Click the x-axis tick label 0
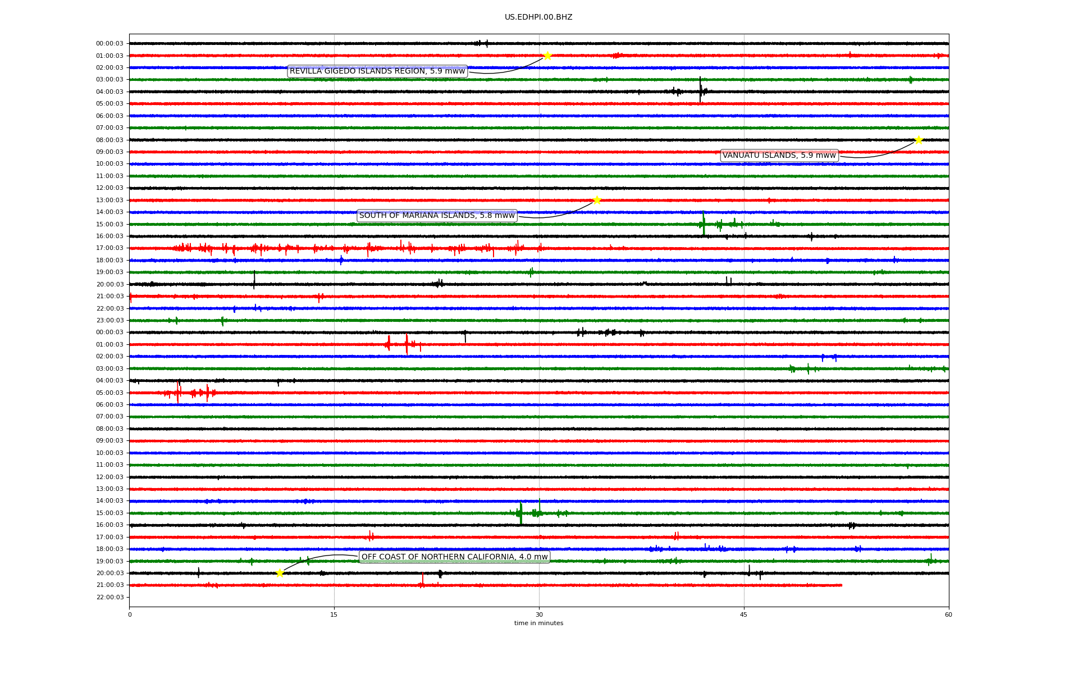The width and height of the screenshot is (1078, 674). pos(130,614)
